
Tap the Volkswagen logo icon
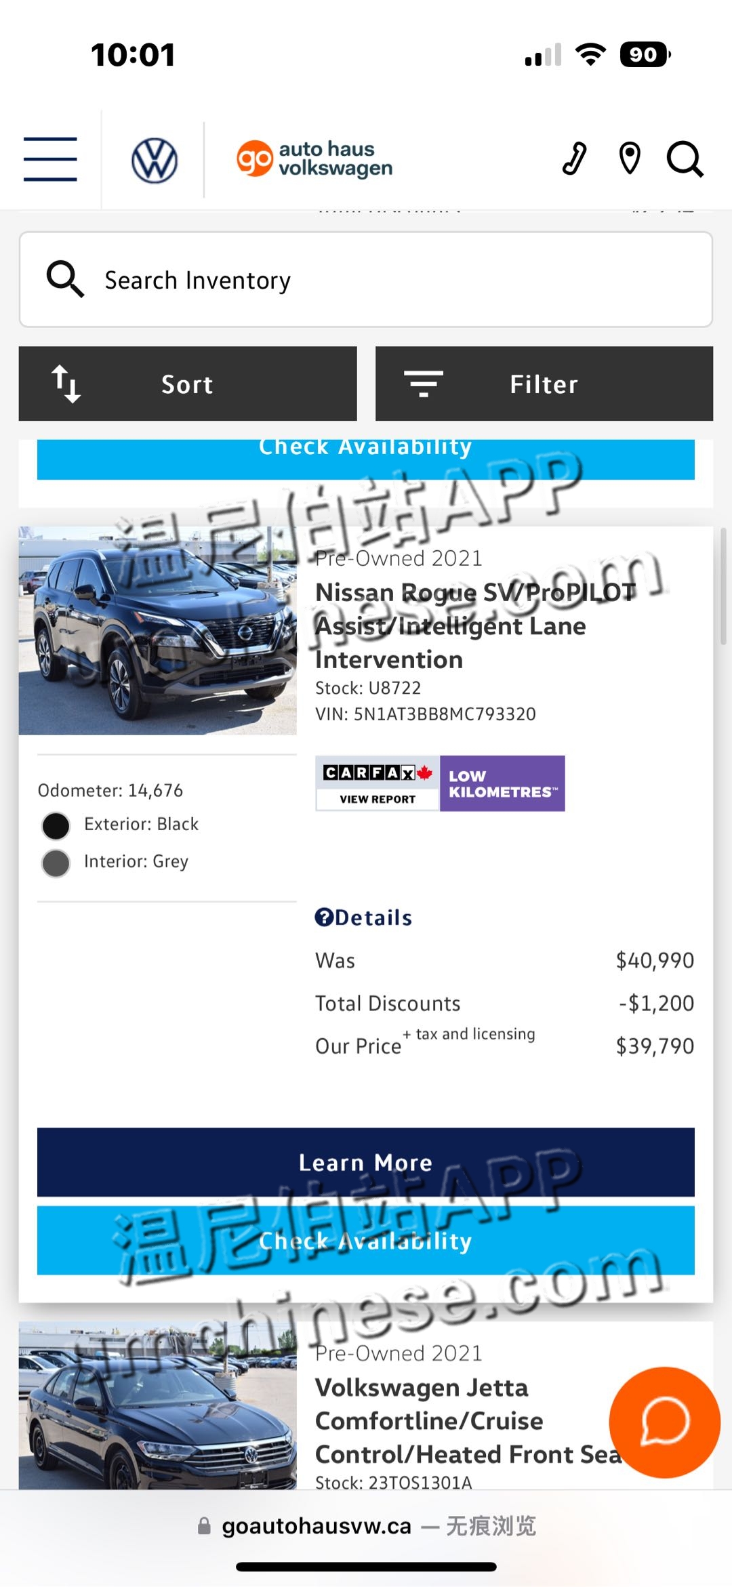click(155, 161)
